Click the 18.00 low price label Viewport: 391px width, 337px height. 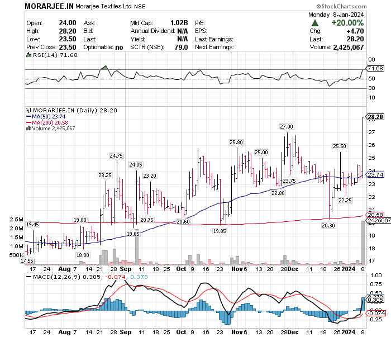[x=83, y=255]
